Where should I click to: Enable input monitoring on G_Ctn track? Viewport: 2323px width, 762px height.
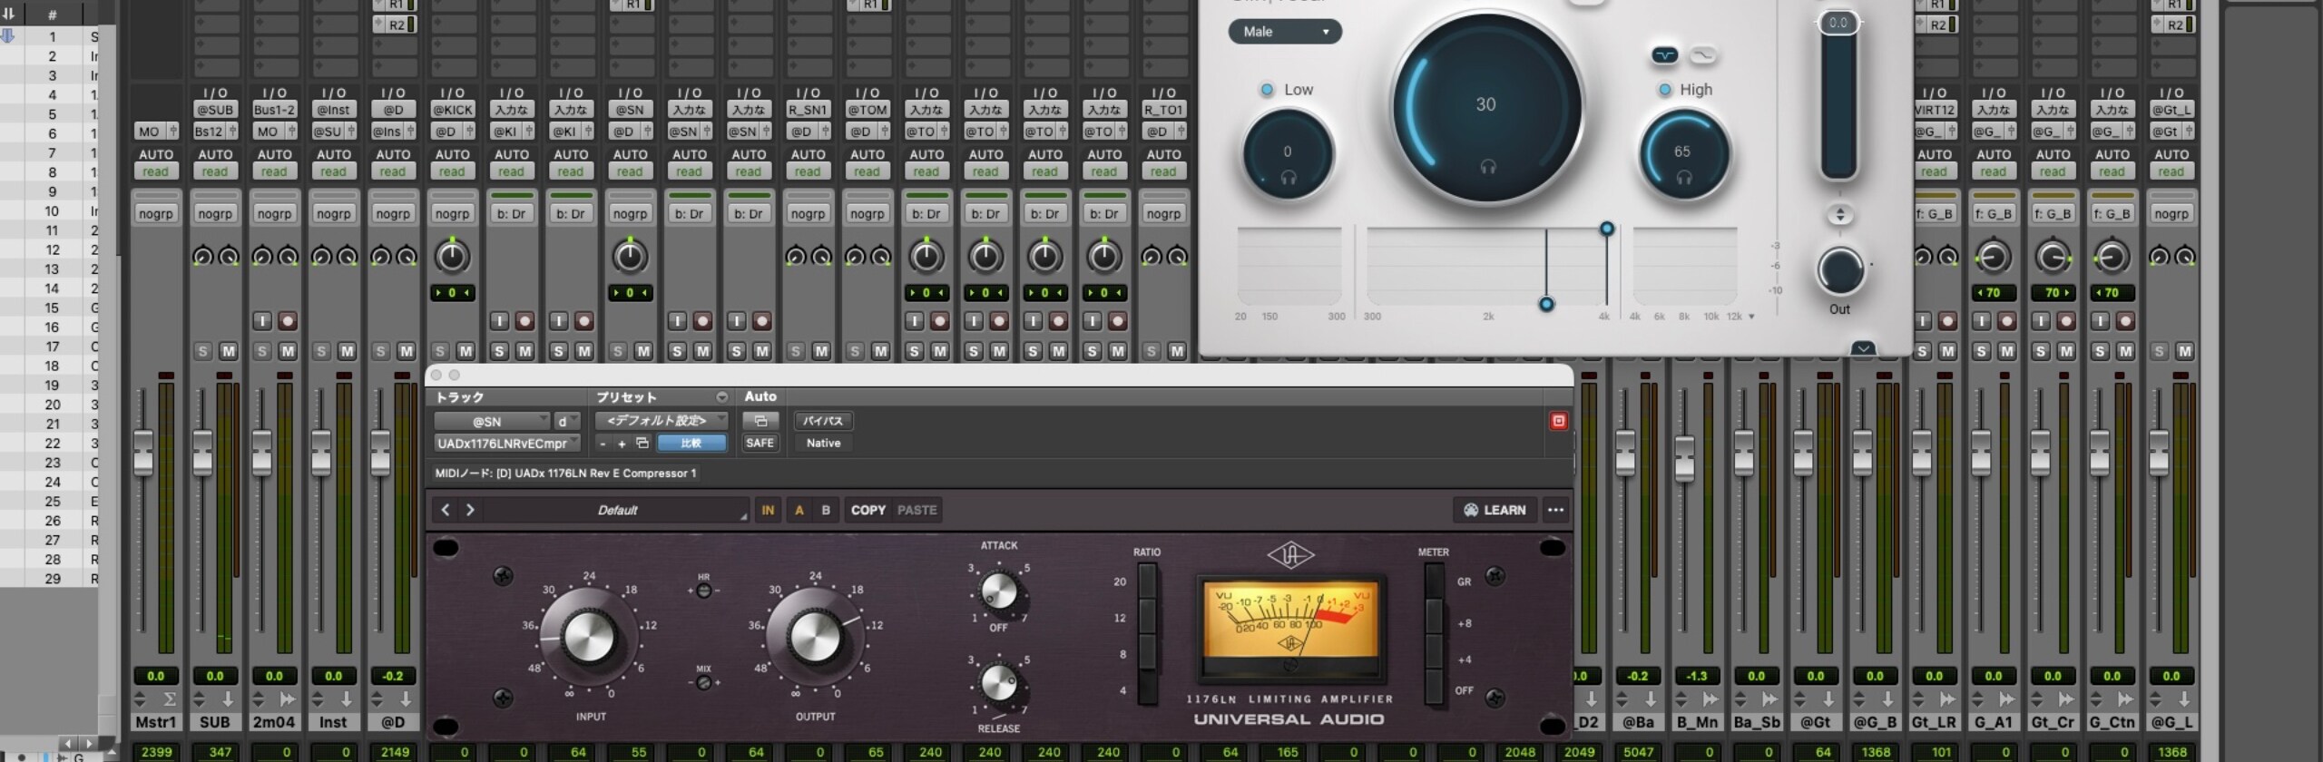point(2099,321)
